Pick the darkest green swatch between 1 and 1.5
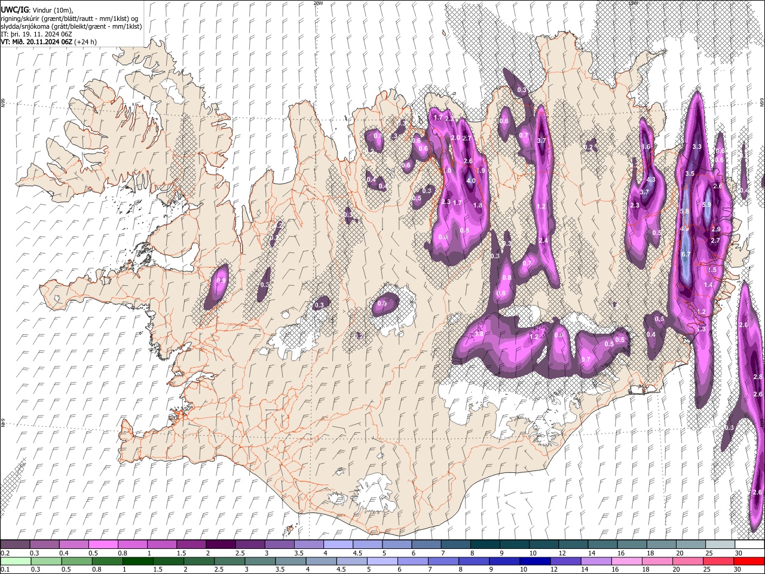765x574 pixels. [137, 561]
